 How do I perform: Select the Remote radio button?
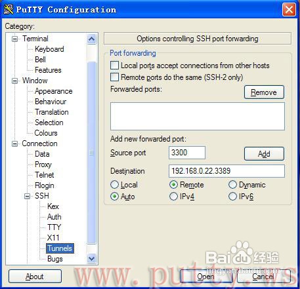pos(173,185)
